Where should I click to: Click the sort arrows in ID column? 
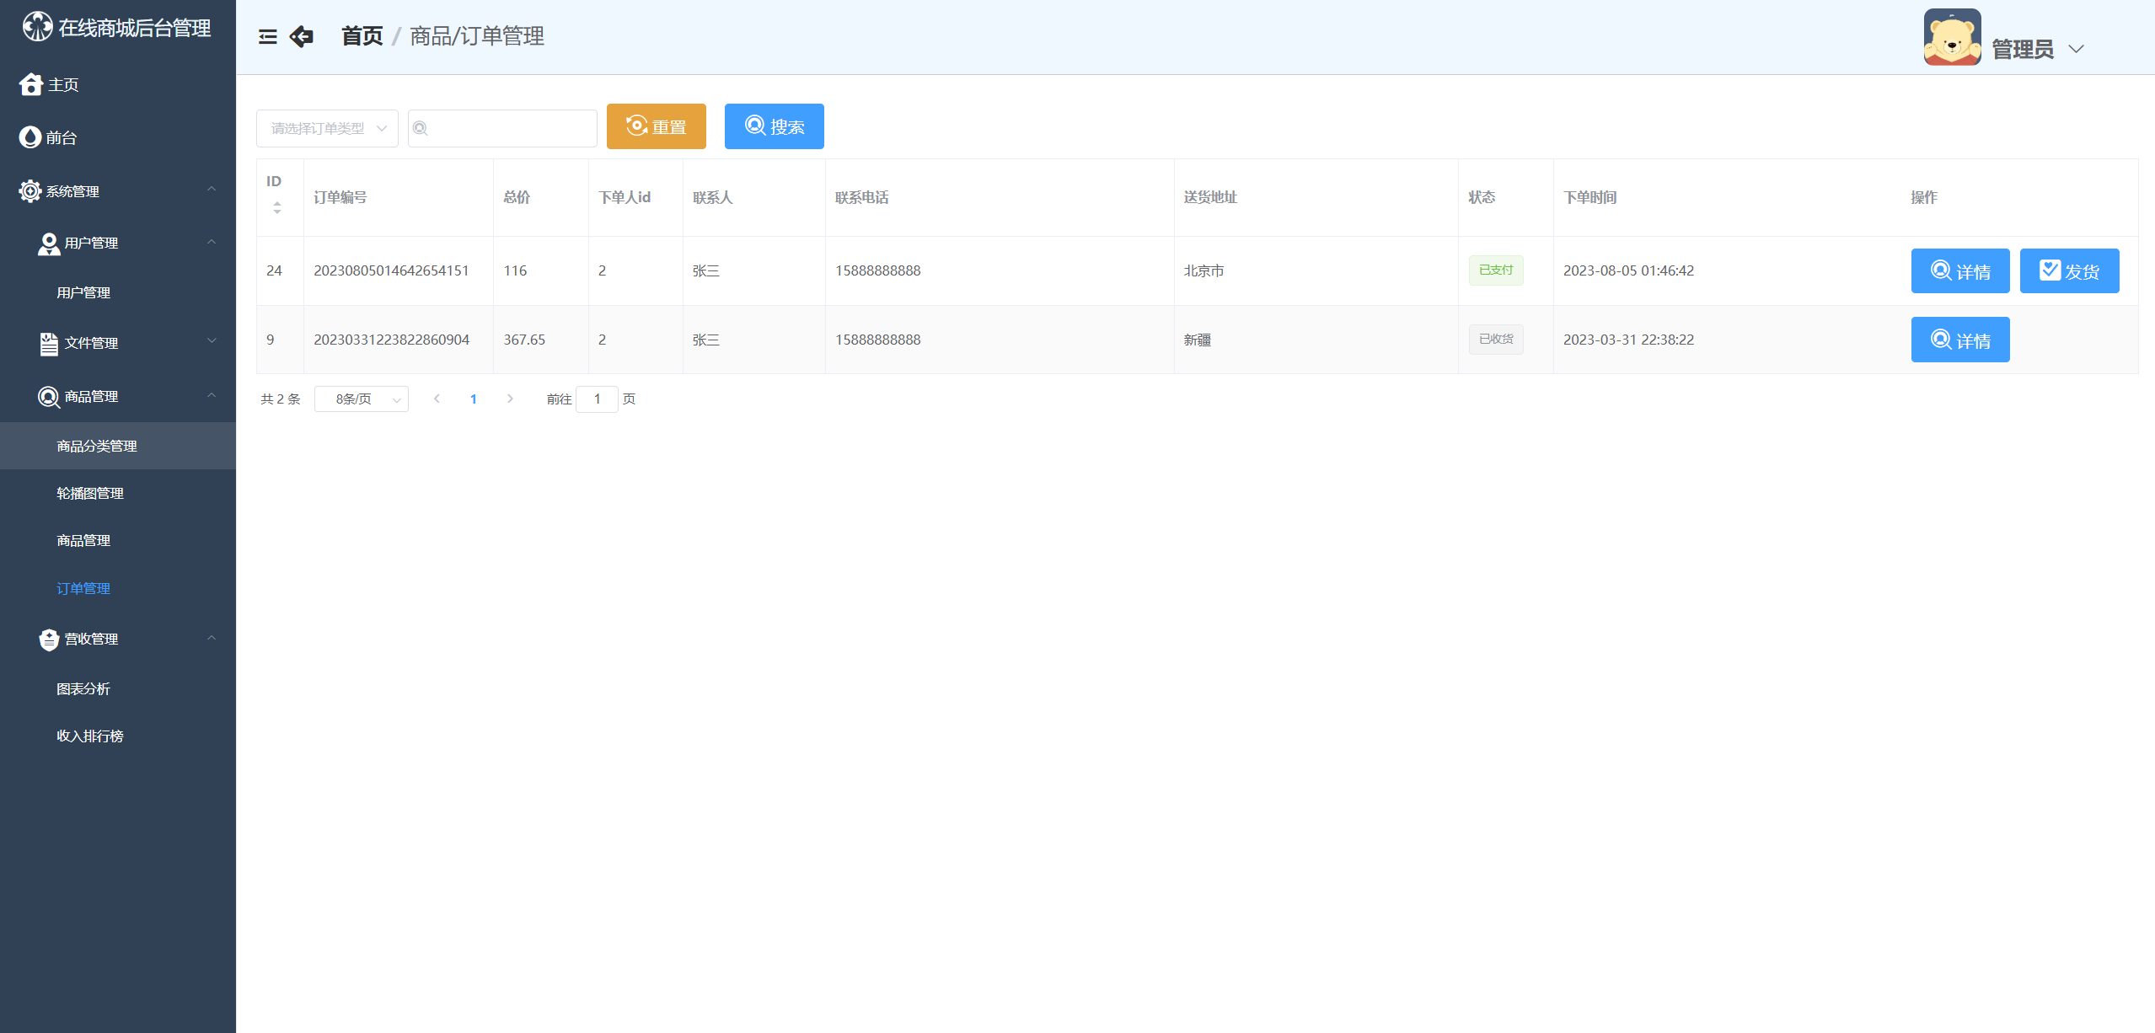click(277, 207)
